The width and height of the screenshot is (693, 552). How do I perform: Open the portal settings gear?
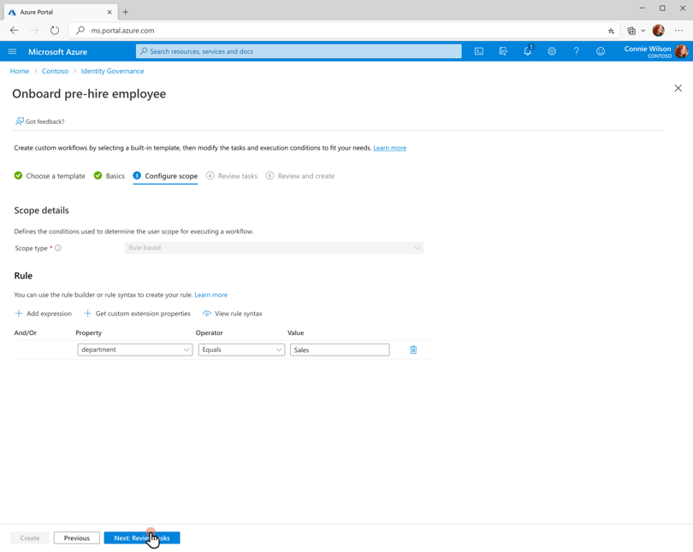(x=552, y=51)
